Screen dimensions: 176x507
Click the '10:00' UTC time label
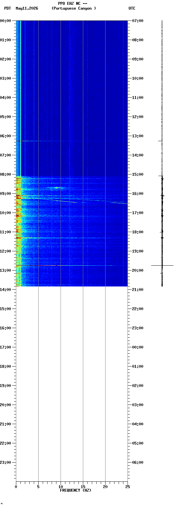(138, 78)
